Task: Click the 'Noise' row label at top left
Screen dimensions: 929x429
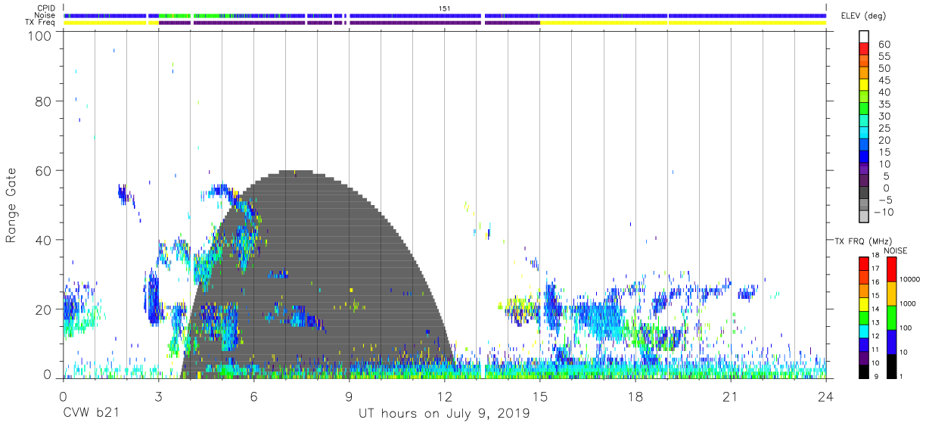Action: click(45, 15)
